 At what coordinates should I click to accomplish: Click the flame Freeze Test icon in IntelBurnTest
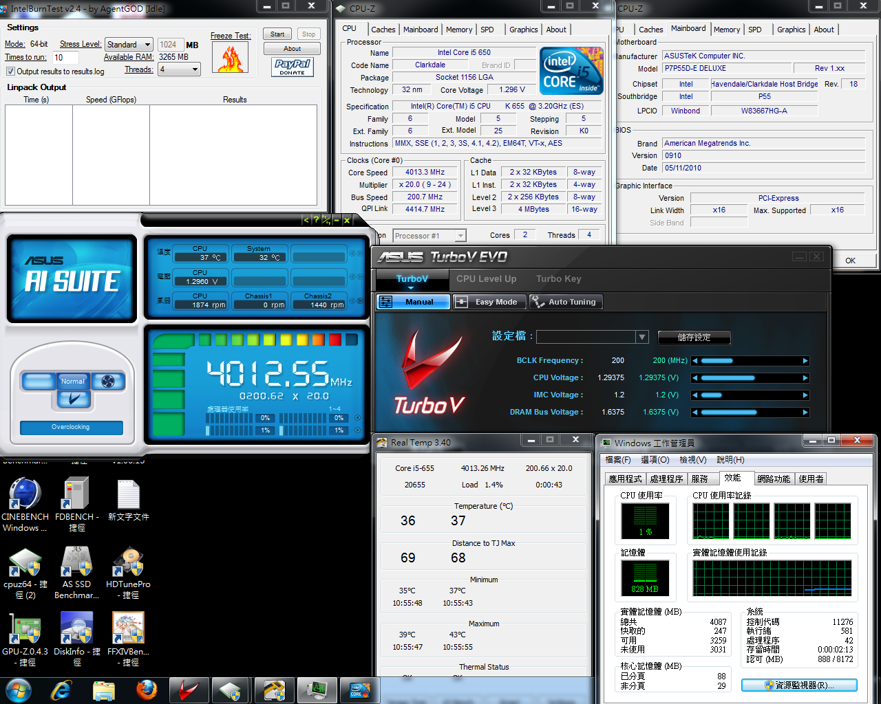pos(230,57)
